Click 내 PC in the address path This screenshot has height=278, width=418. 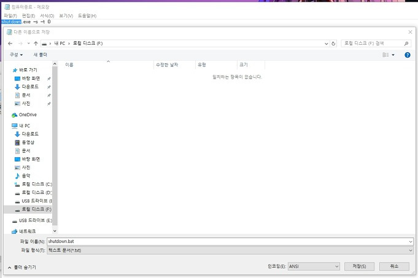(60, 44)
